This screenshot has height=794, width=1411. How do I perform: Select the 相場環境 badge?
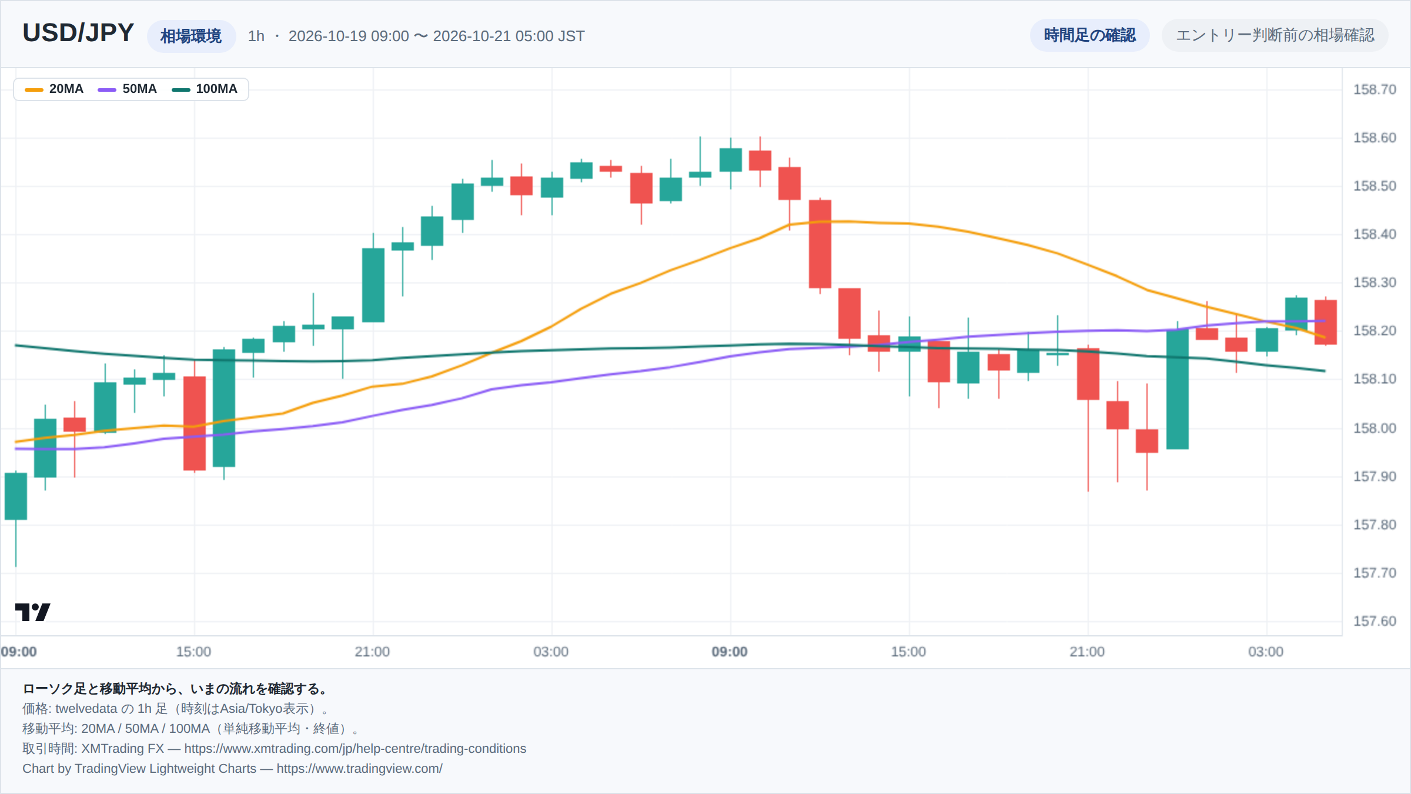coord(191,36)
